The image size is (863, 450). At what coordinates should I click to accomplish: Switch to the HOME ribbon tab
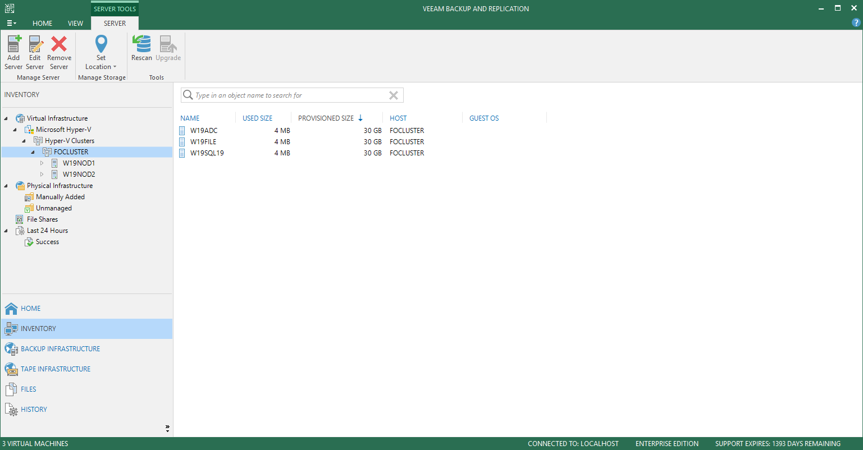coord(42,24)
